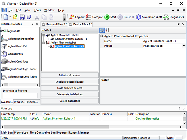The image size is (187, 140).
Task: Switch to Protocol File - 2 tab
Action: pos(55,24)
